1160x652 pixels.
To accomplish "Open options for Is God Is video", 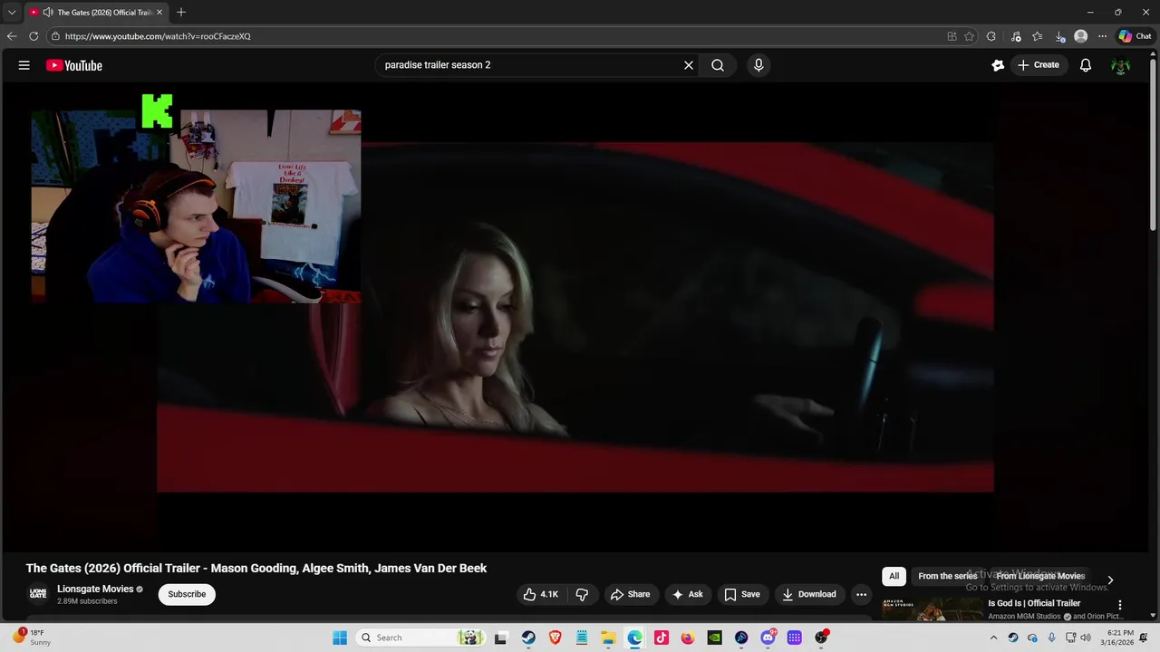I will point(1119,605).
